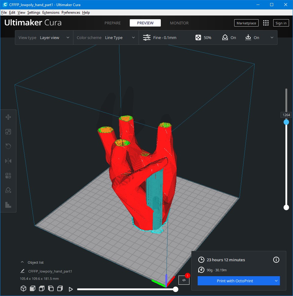The height and width of the screenshot is (296, 293).
Task: Select the Rotate tool in sidebar
Action: tap(8, 146)
